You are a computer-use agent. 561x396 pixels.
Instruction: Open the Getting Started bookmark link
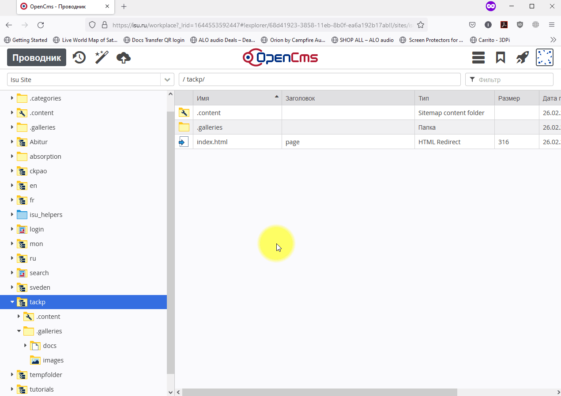[x=25, y=40]
